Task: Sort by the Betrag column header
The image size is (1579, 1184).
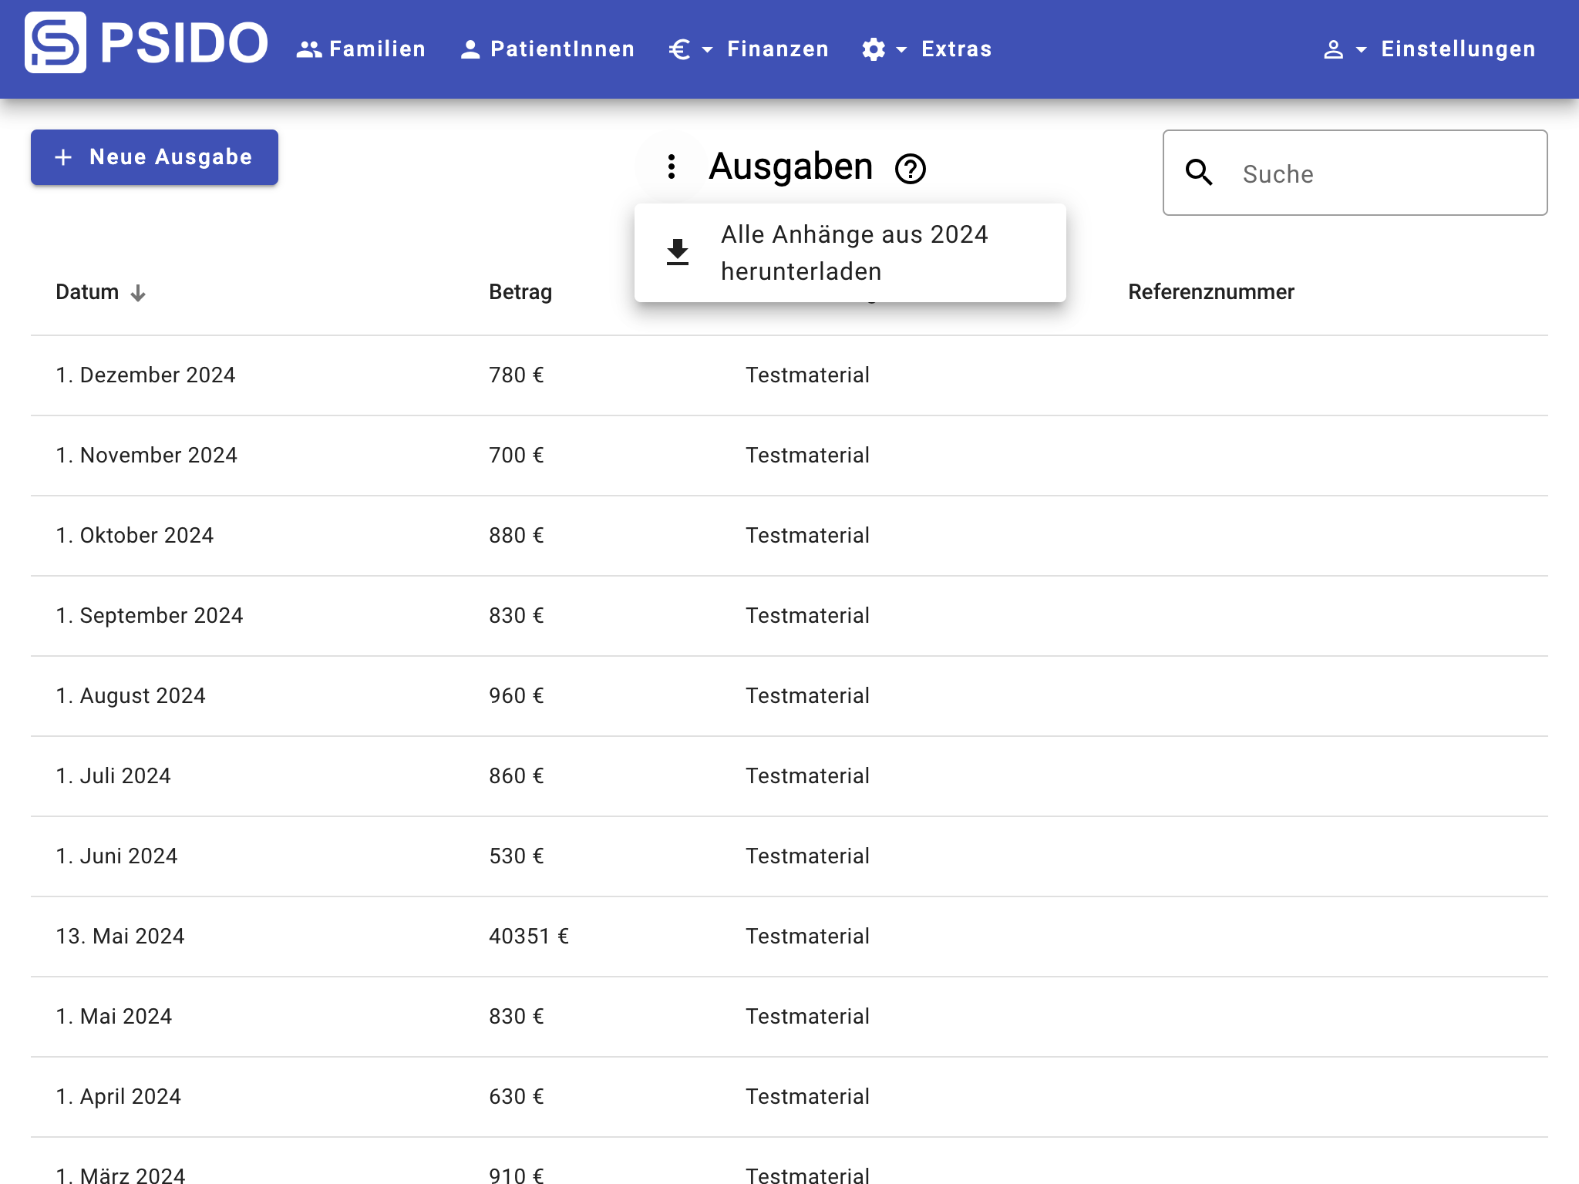Action: coord(520,292)
